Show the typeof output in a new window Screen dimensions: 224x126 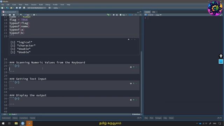[128, 40]
